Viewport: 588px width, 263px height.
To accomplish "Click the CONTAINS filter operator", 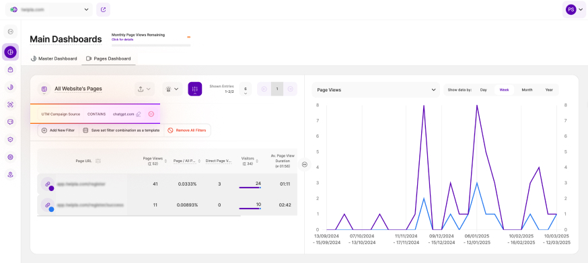I will click(96, 114).
